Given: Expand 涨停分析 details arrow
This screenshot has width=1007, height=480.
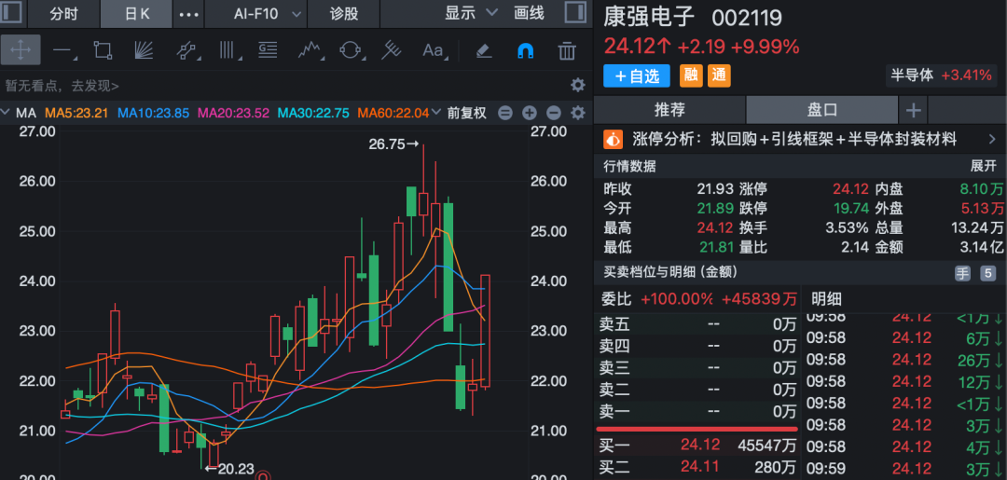Looking at the screenshot, I should point(992,139).
